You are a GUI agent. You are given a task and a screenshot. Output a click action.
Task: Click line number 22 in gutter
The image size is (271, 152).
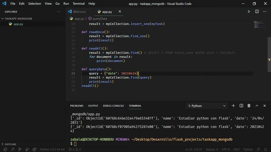[73, 73]
